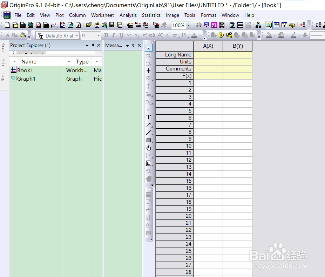
Task: Print the current window
Action: pos(198,25)
